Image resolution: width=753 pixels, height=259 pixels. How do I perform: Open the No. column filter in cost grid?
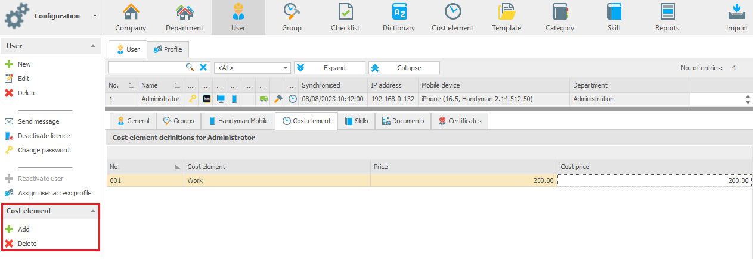[x=178, y=167]
